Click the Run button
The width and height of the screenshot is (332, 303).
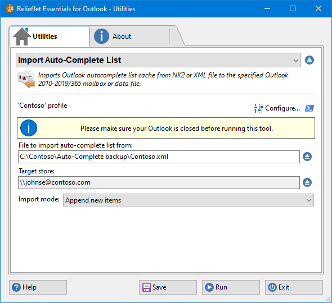point(231,287)
